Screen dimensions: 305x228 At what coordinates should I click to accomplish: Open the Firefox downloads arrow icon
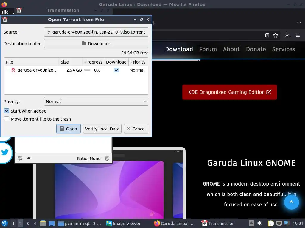click(287, 35)
